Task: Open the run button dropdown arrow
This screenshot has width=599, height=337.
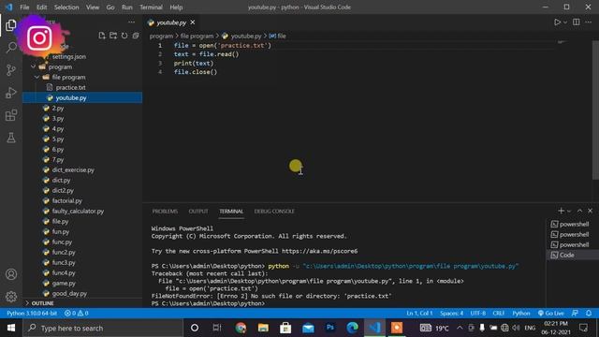Action: [x=565, y=22]
